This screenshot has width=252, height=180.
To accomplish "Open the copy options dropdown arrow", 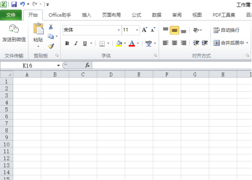I will 56,36.
